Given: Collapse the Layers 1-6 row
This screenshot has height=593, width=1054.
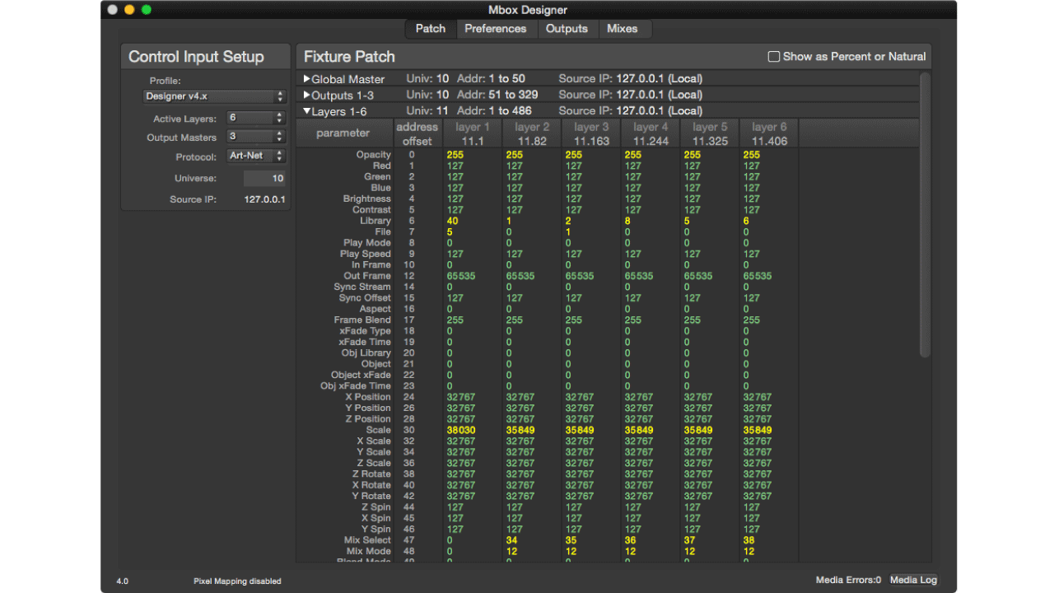Looking at the screenshot, I should coord(307,111).
